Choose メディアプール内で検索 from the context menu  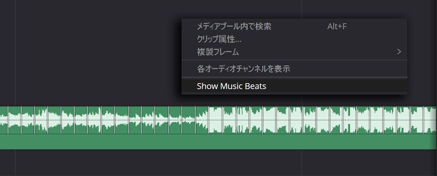233,26
